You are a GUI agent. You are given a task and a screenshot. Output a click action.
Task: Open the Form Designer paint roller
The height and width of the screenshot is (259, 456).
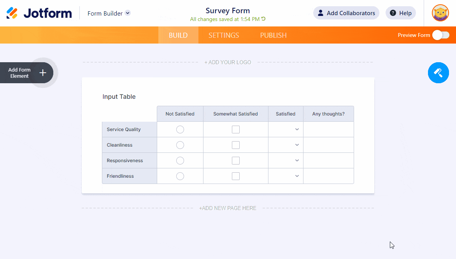click(438, 73)
